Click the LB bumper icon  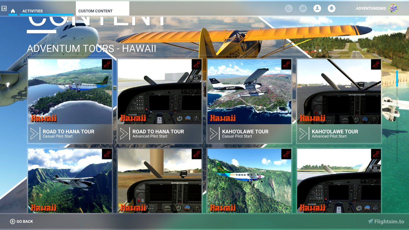[x=4, y=8]
